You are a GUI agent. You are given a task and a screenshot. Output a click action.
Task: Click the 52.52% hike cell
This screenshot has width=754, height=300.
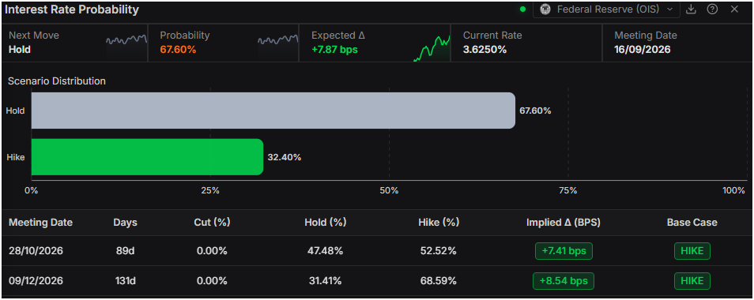439,251
